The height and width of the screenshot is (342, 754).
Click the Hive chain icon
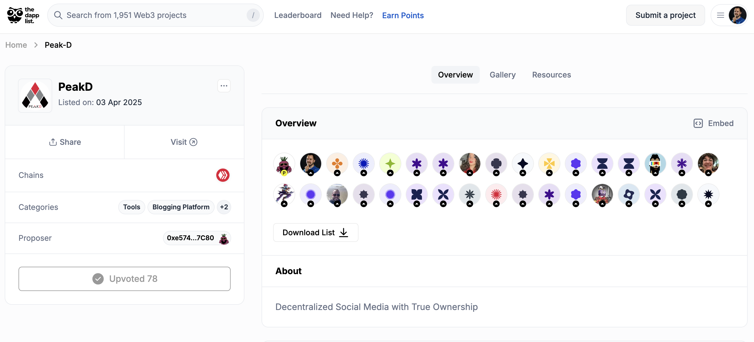coord(223,175)
